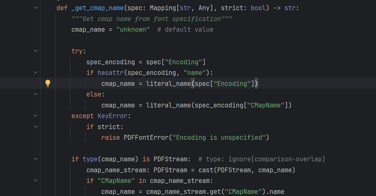The image size is (376, 196).
Task: Fold the if strict block
Action: (36, 126)
